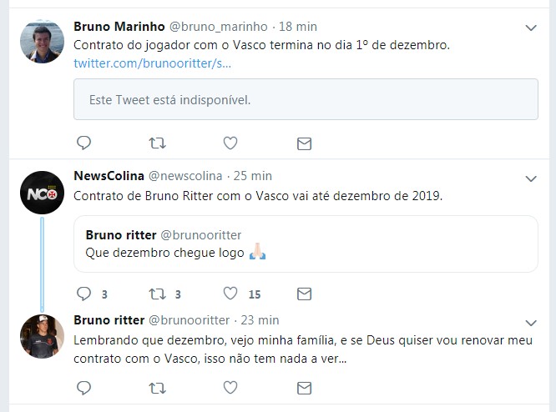Image resolution: width=556 pixels, height=412 pixels.
Task: Open the quoted Bruno ritter tweet
Action: pyautogui.click(x=306, y=244)
